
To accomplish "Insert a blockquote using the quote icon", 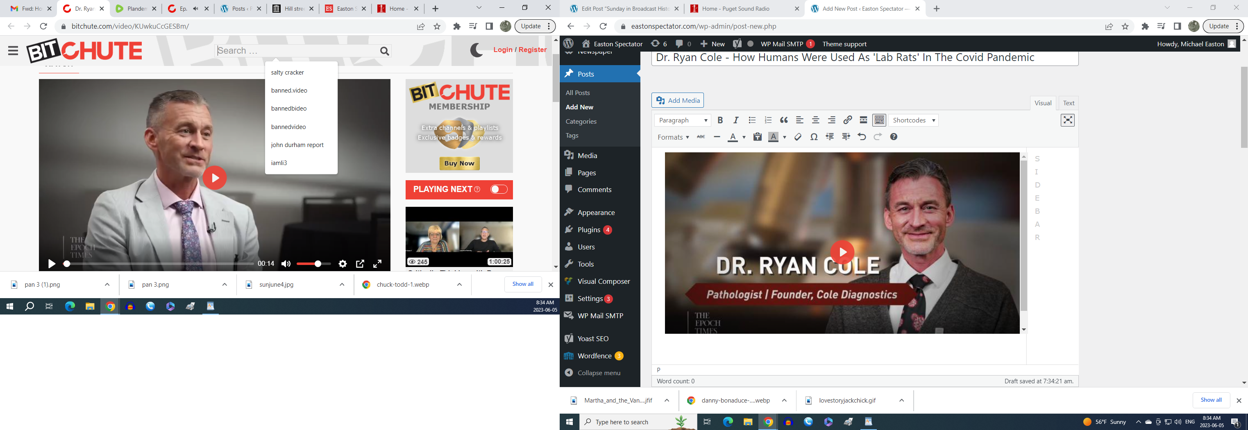I will (x=784, y=120).
